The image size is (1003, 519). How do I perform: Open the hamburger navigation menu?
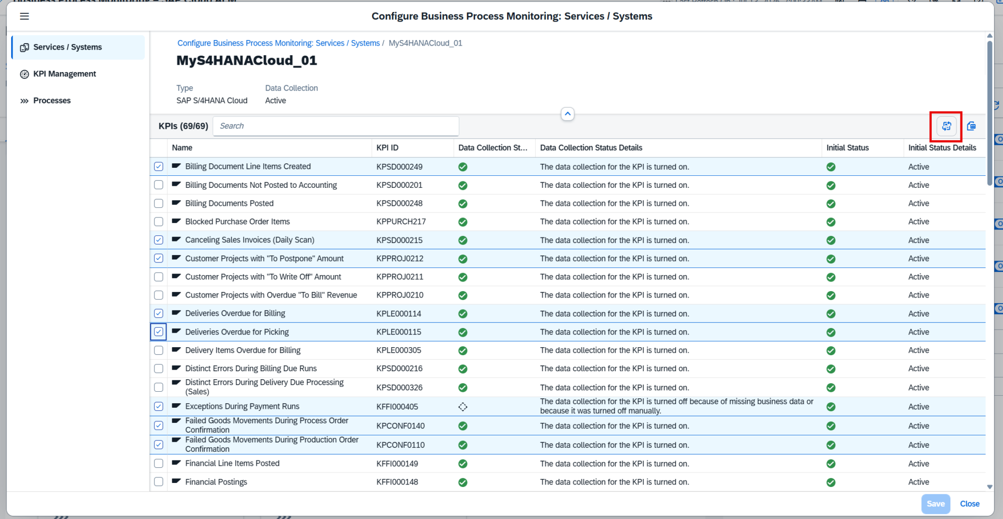24,17
